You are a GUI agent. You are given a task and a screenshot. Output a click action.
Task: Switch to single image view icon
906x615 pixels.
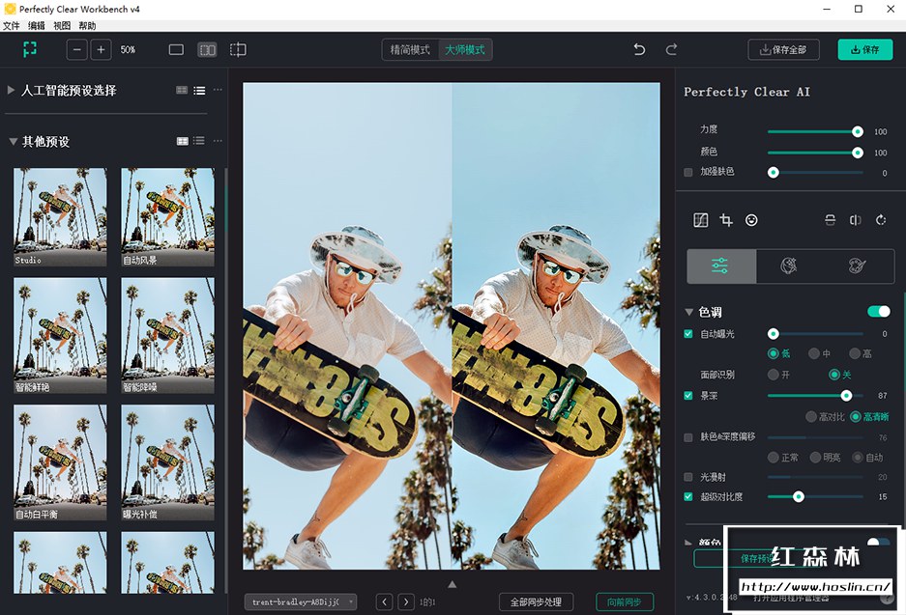pyautogui.click(x=176, y=49)
